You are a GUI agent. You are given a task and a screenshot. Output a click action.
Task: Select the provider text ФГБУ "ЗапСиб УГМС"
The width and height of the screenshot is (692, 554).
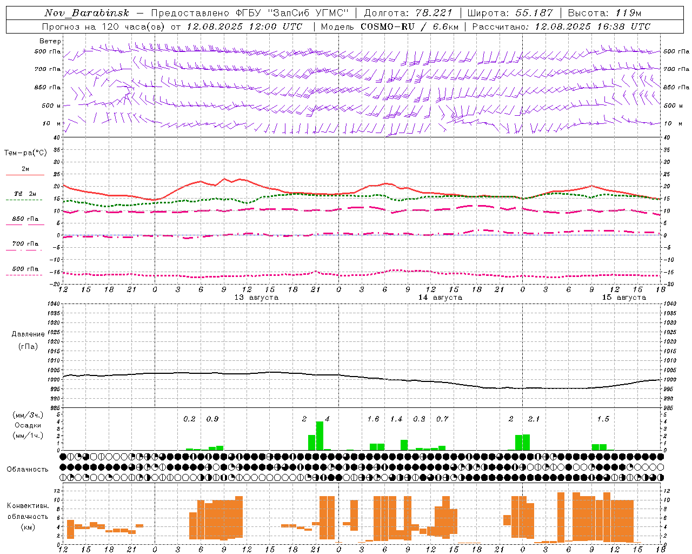point(292,13)
